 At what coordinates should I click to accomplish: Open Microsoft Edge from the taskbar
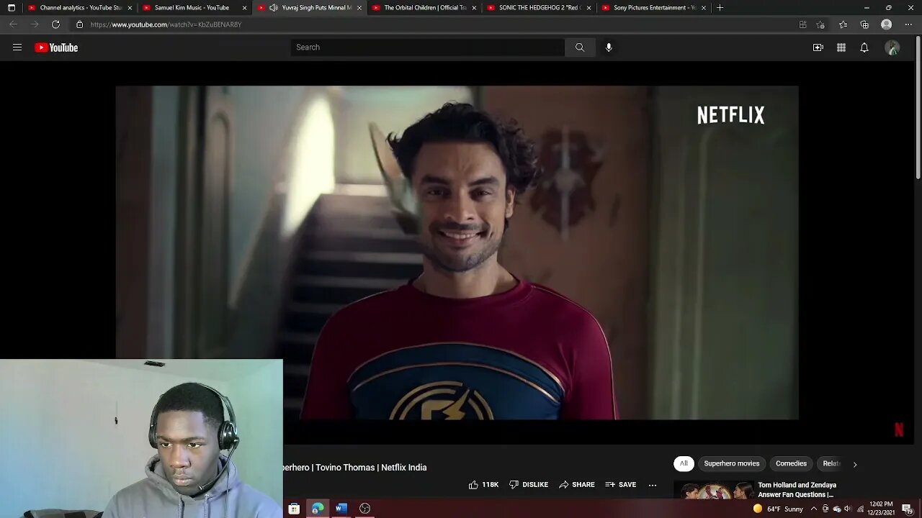click(x=318, y=509)
